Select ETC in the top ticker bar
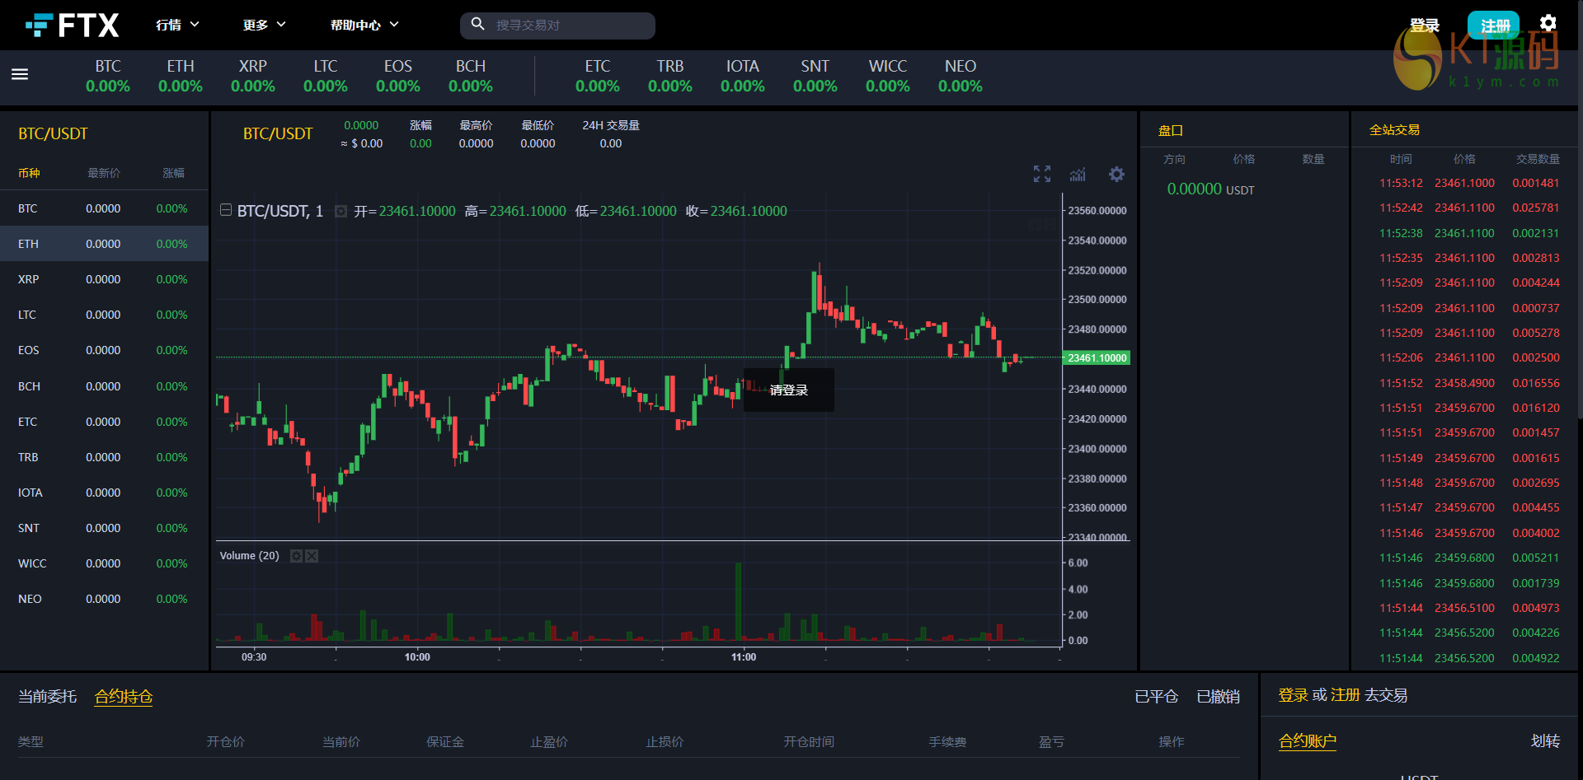Image resolution: width=1583 pixels, height=780 pixels. (x=598, y=76)
